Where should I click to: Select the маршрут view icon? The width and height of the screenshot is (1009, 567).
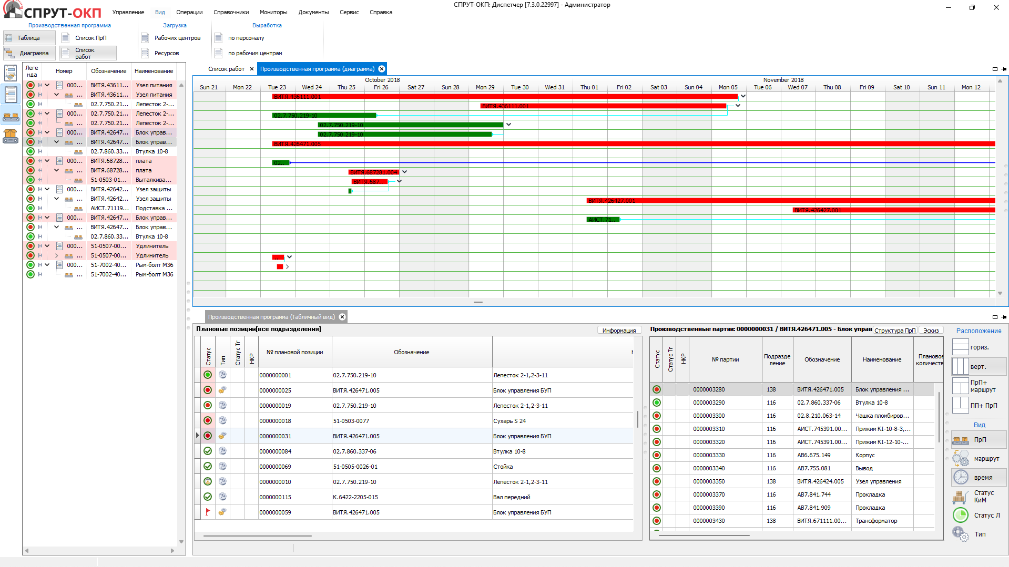click(x=961, y=459)
